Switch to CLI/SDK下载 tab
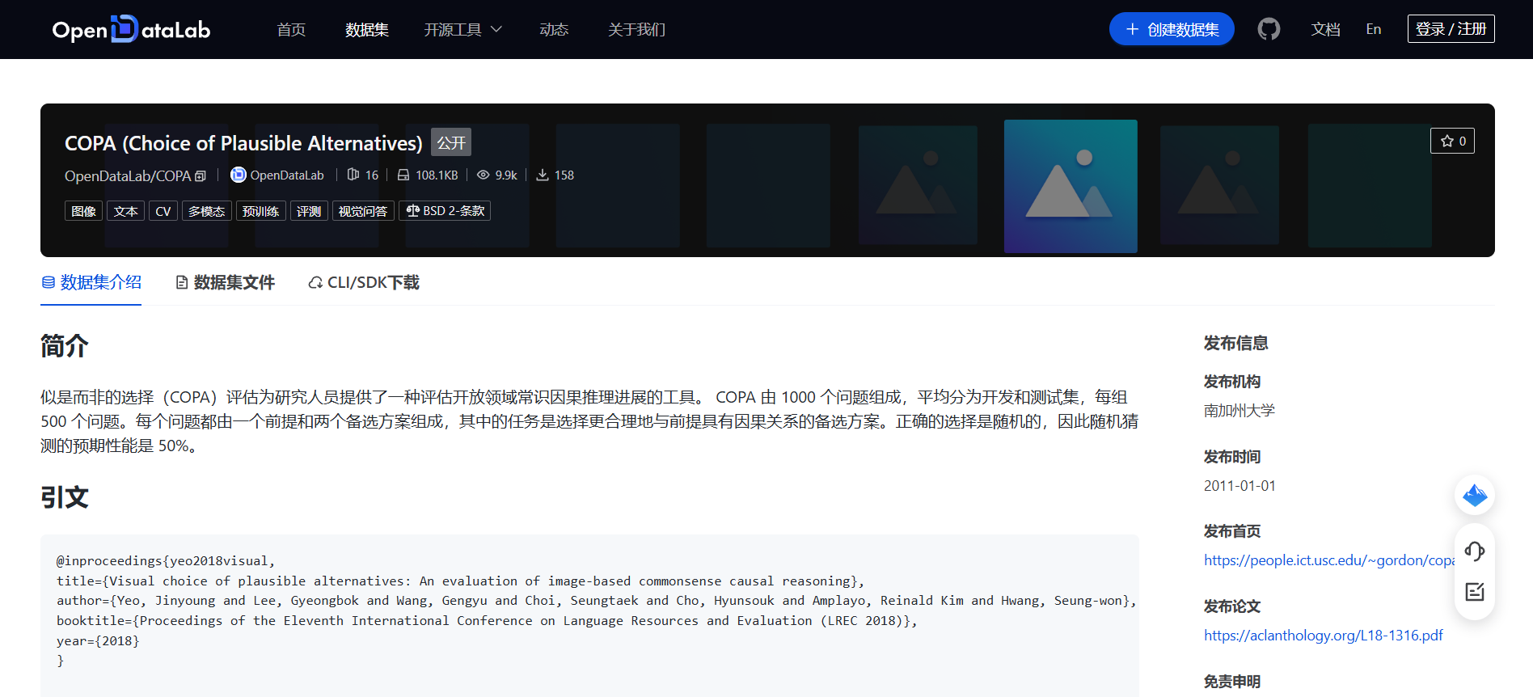Image resolution: width=1533 pixels, height=697 pixels. tap(364, 282)
